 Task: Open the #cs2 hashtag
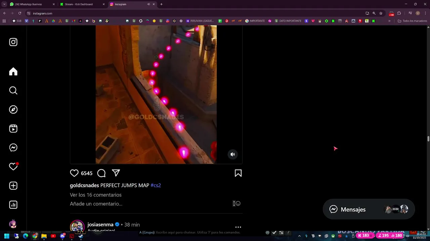(156, 185)
